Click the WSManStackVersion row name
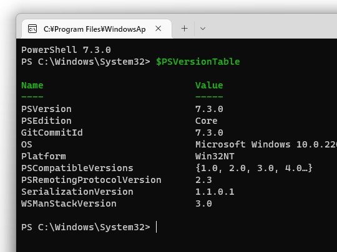Image resolution: width=337 pixels, height=252 pixels. click(69, 203)
